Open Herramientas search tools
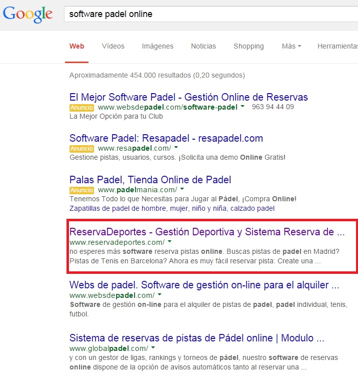This screenshot has height=385, width=358. click(337, 46)
